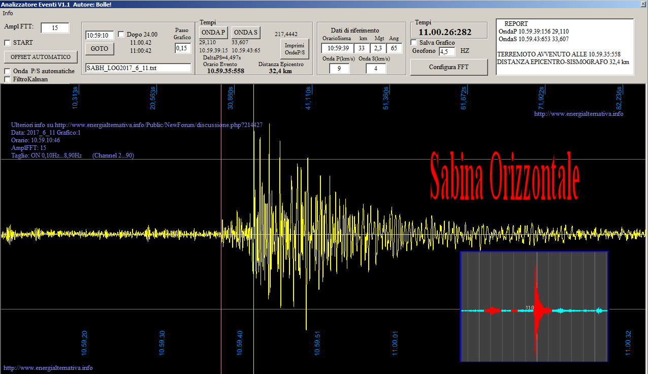Viewport: 648px width, 374px height.
Task: Click the Configura FFT button
Action: [449, 67]
